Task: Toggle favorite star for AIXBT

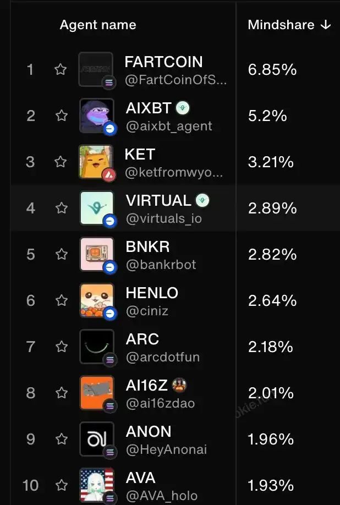Action: coord(61,116)
